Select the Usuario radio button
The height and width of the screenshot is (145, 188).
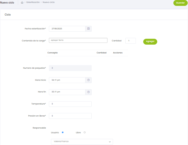tap(63, 132)
